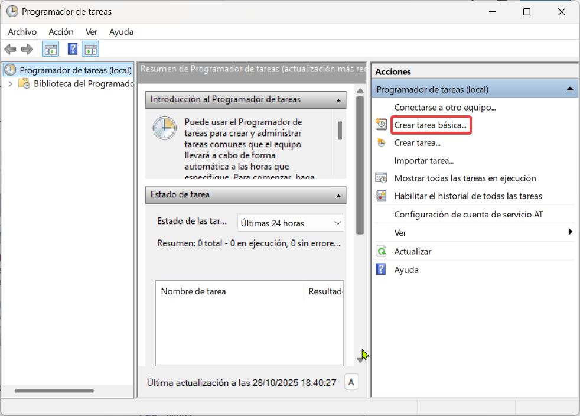The height and width of the screenshot is (416, 580).
Task: Enable history of all tasks (Habilitar el historial)
Action: 468,196
